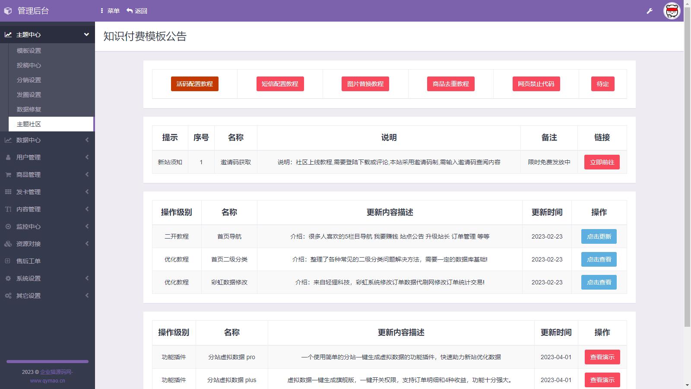Select the 用户管理 user icon in sidebar
The width and height of the screenshot is (691, 389).
coord(8,157)
